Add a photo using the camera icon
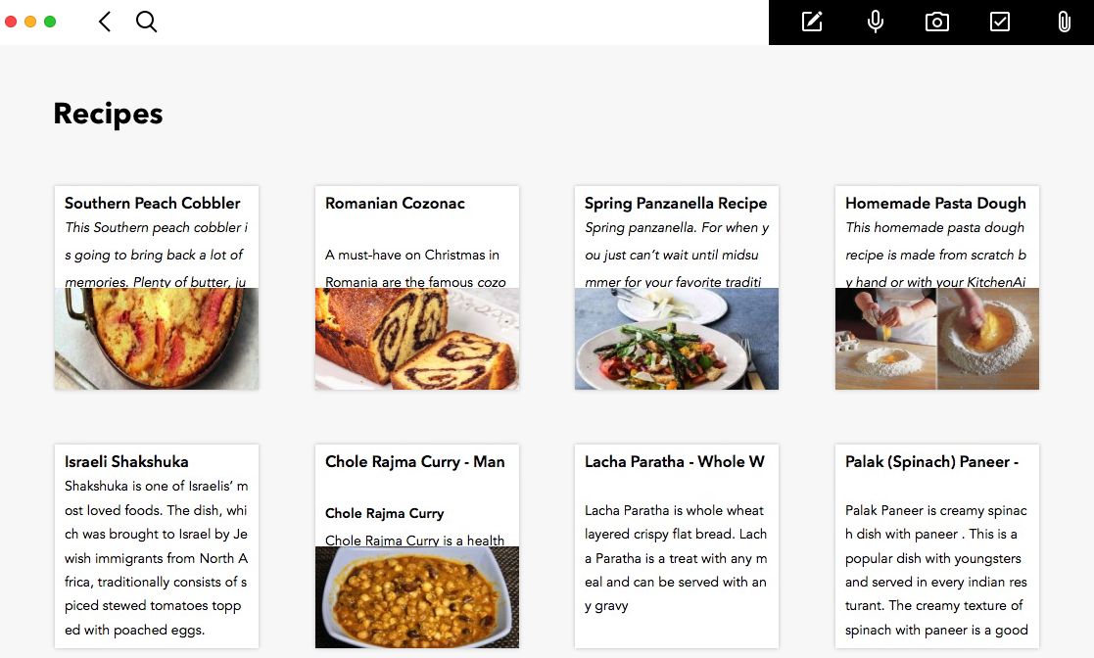Screen dimensions: 1094x658 (937, 22)
